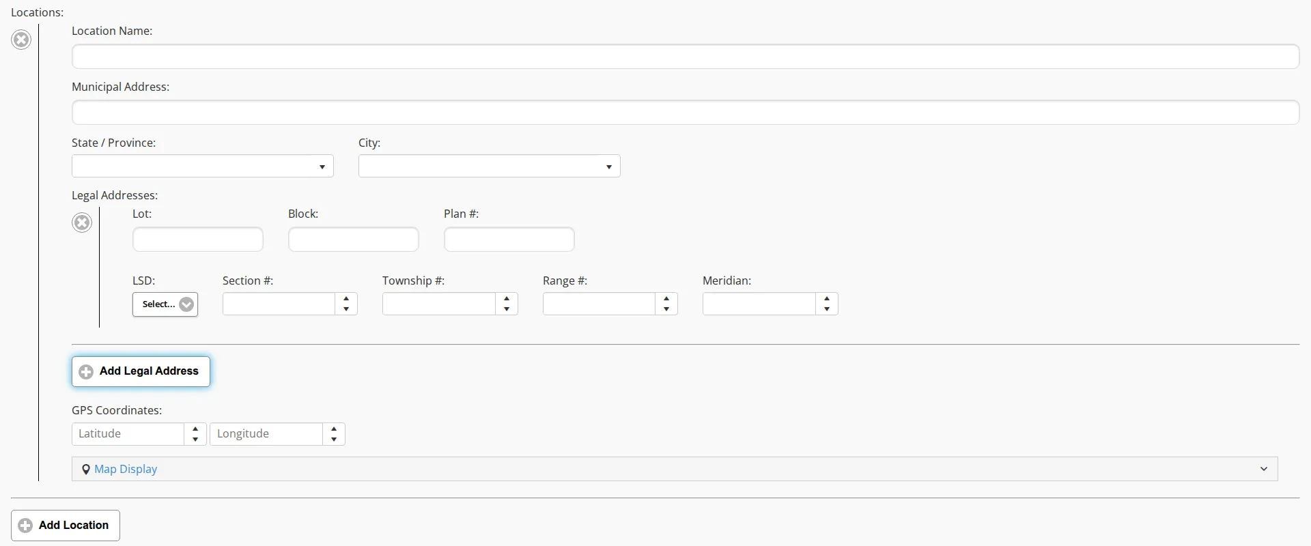
Task: Open the LSD Select dropdown
Action: point(165,304)
